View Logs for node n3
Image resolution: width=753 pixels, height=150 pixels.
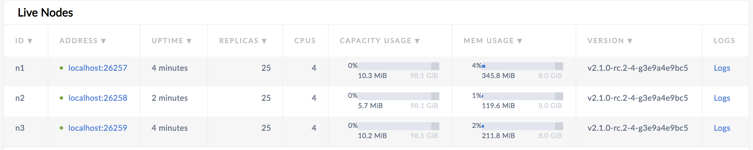722,128
